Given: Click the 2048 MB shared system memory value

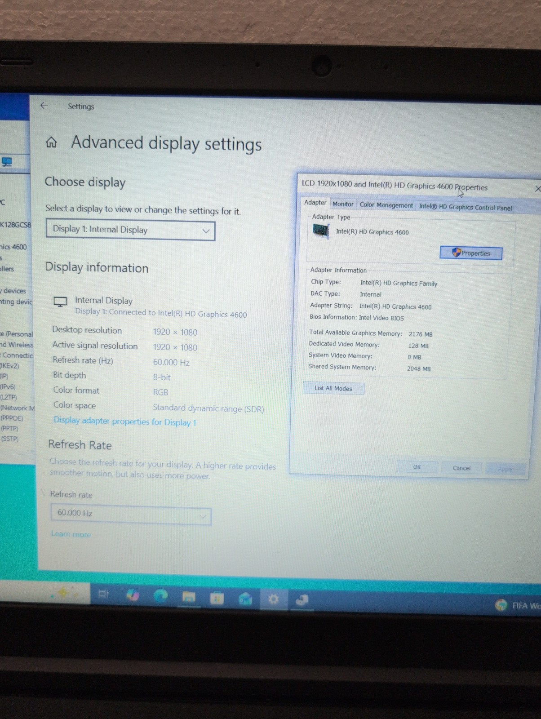Looking at the screenshot, I should (419, 368).
